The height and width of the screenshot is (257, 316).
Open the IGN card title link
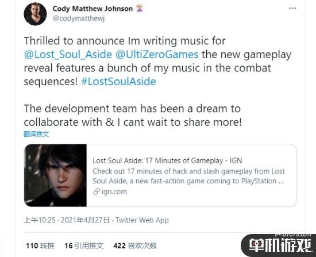tap(167, 160)
